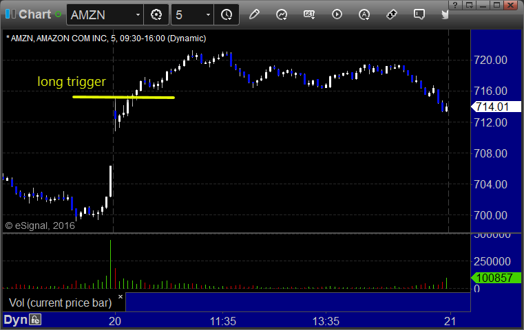This screenshot has height=330, width=524.
Task: Click the 21 date label on time axis
Action: (450, 321)
